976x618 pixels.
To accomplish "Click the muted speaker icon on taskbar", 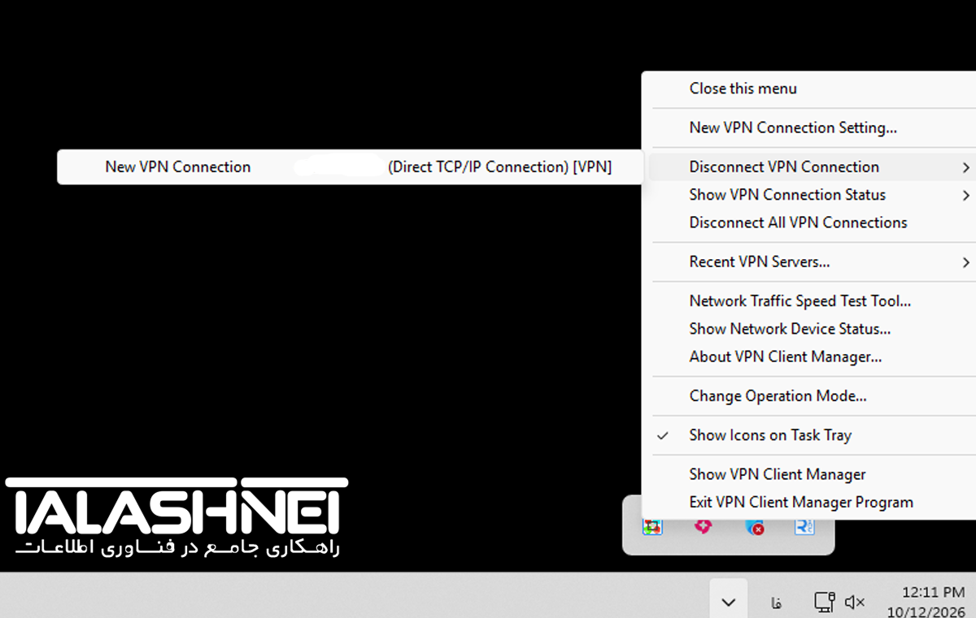I will (x=855, y=602).
